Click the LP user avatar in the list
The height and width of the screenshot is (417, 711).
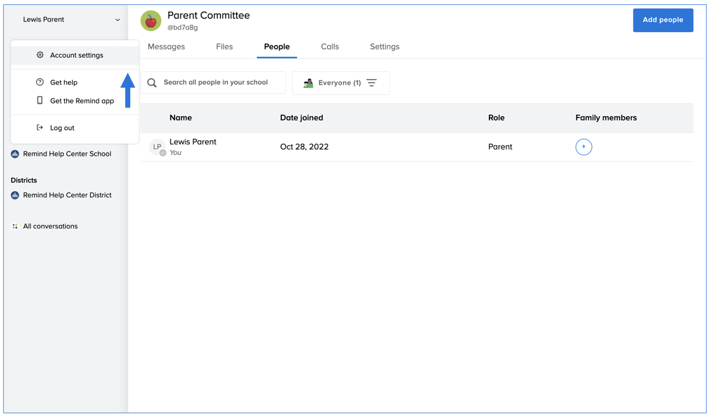tap(157, 147)
